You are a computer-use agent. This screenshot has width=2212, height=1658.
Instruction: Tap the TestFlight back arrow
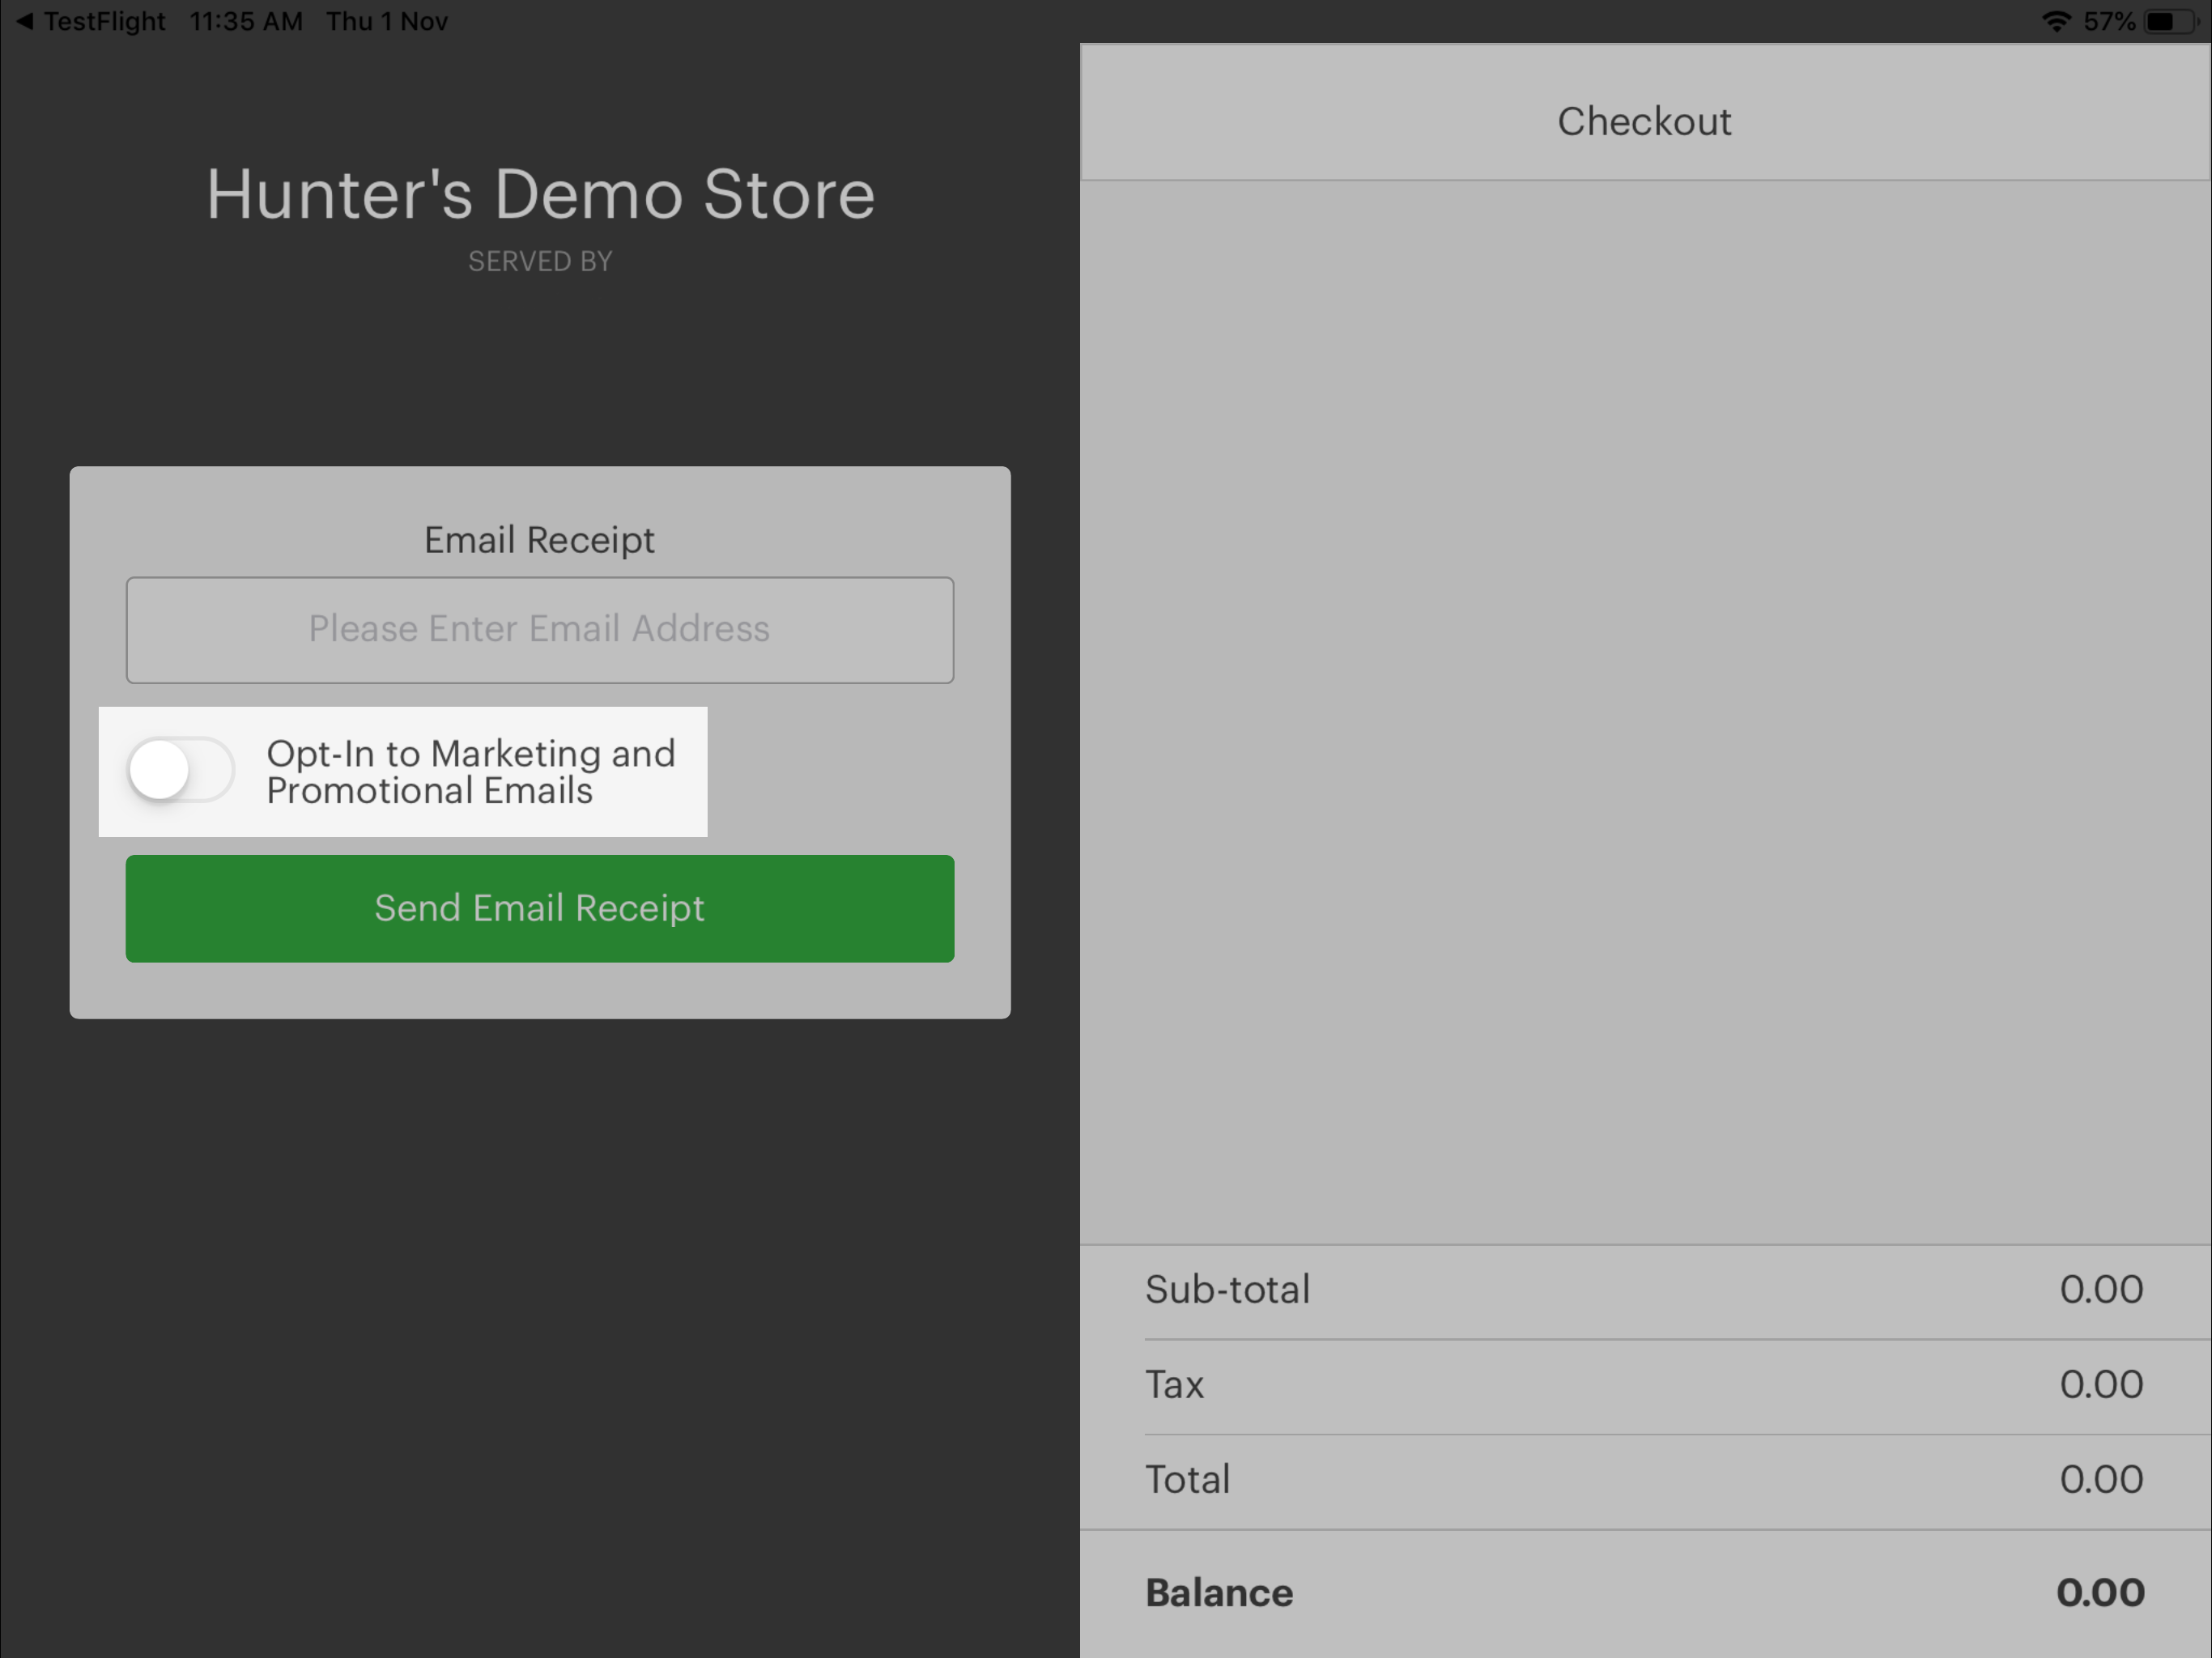click(x=25, y=21)
